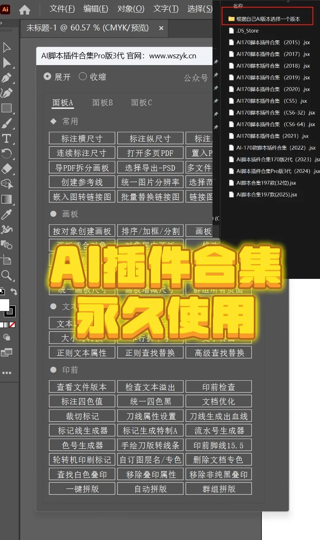
Task: Select the Curvature tool
Action: (x=7, y=93)
